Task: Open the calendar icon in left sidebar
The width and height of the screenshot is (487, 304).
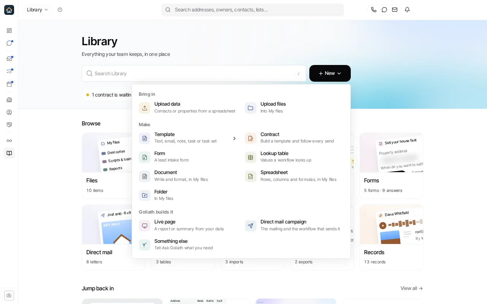Action: tap(9, 84)
